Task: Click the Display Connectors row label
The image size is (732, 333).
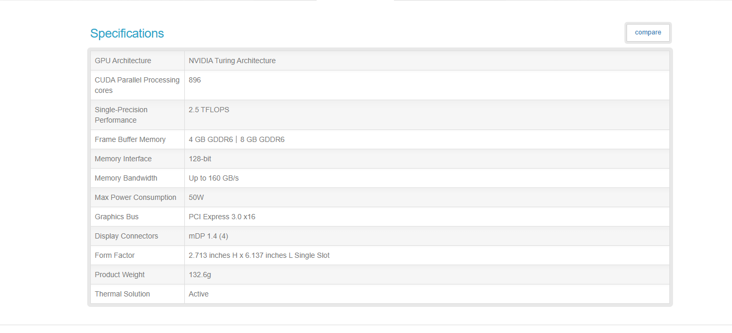Action: 126,236
